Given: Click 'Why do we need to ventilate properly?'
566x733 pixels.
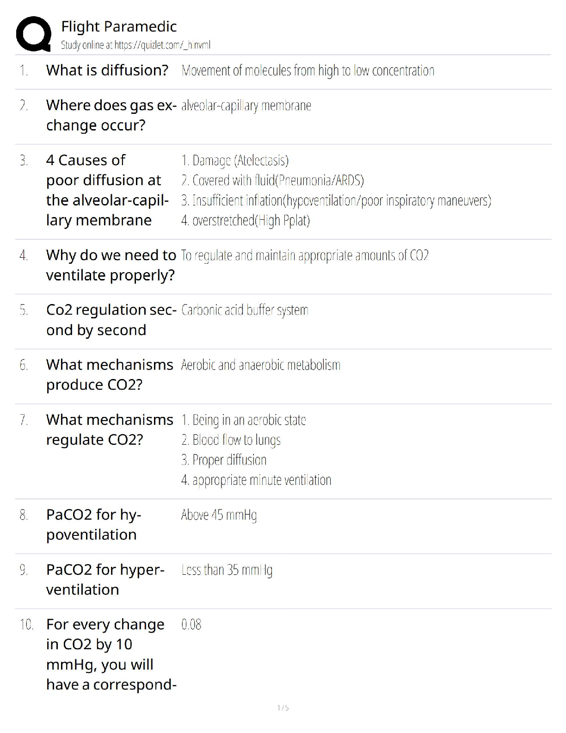Looking at the screenshot, I should [x=111, y=265].
